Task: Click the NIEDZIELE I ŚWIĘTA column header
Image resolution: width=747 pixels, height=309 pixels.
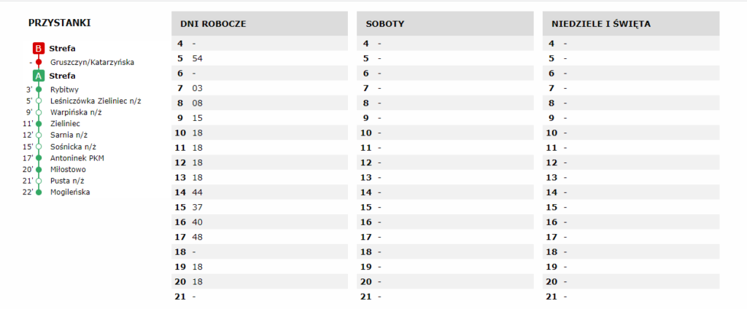Action: click(601, 23)
